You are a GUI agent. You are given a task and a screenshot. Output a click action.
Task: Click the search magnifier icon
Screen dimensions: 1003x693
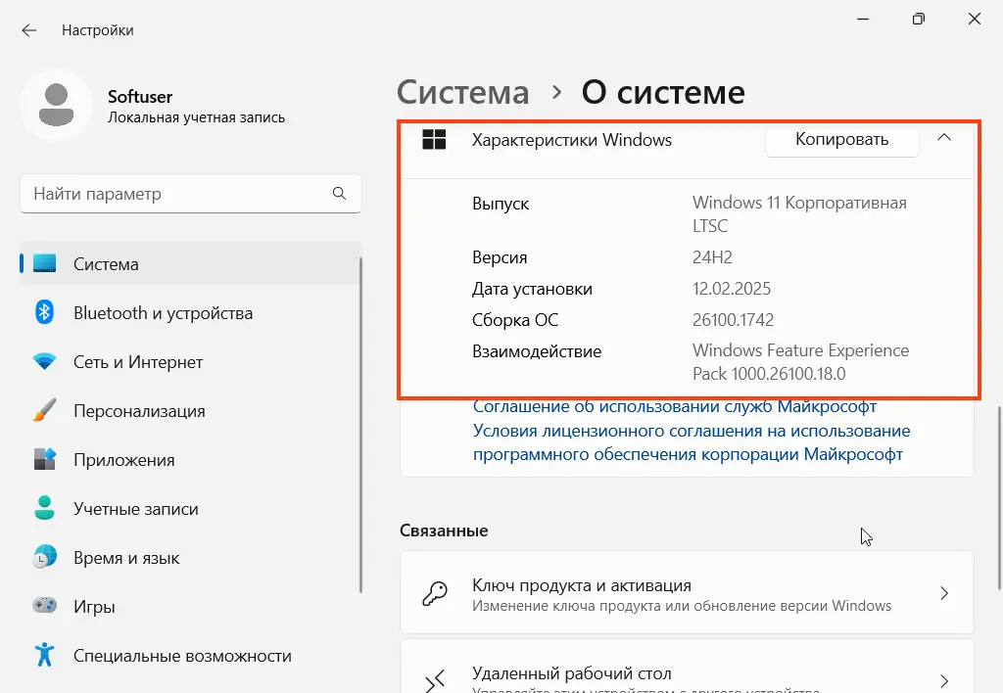pos(339,193)
